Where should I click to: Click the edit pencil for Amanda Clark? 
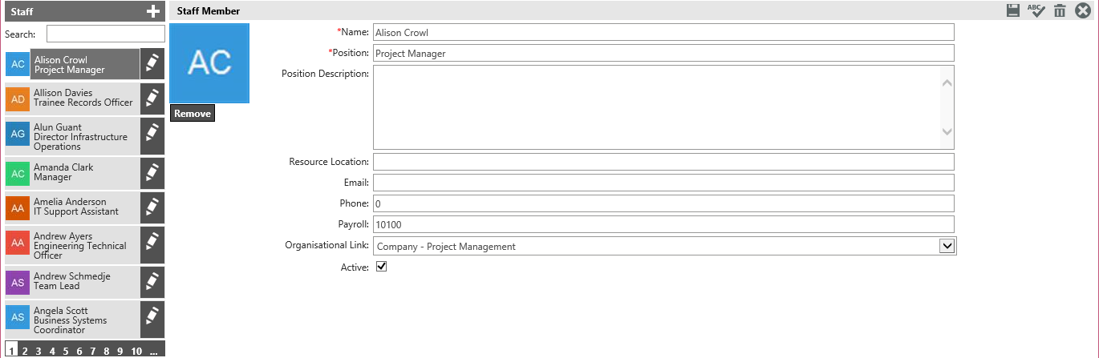(x=152, y=173)
